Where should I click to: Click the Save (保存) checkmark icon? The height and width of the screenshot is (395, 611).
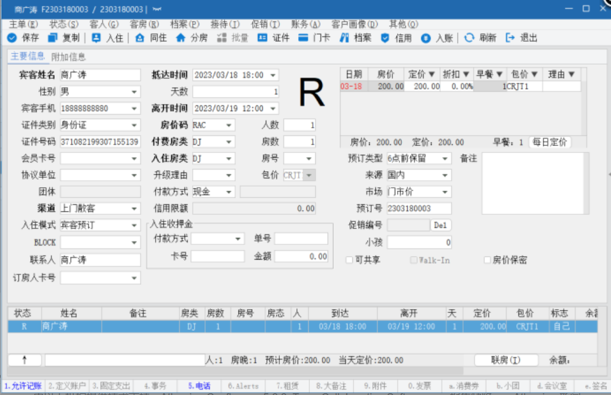[12, 38]
